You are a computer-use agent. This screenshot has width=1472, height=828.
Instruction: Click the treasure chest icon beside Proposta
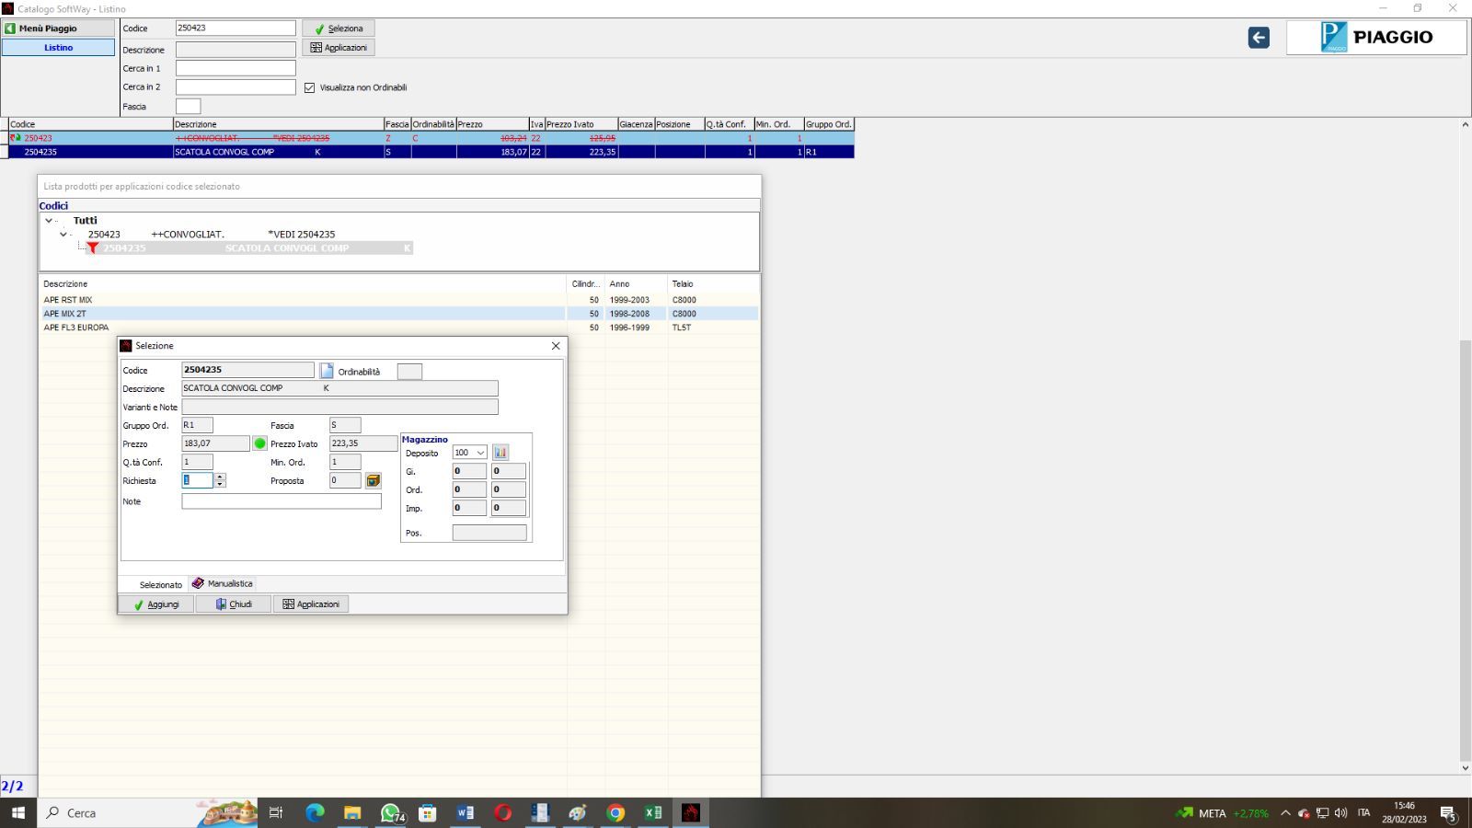[x=373, y=480]
